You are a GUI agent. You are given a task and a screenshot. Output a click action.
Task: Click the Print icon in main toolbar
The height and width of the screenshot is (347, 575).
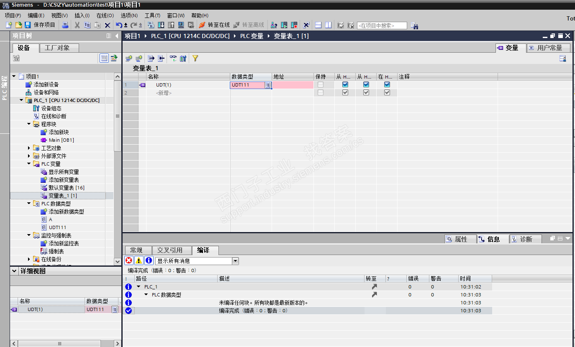tap(65, 25)
